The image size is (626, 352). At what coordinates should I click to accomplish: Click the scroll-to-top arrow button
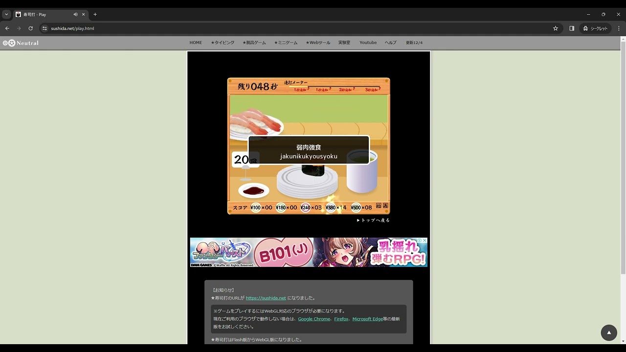tap(609, 332)
